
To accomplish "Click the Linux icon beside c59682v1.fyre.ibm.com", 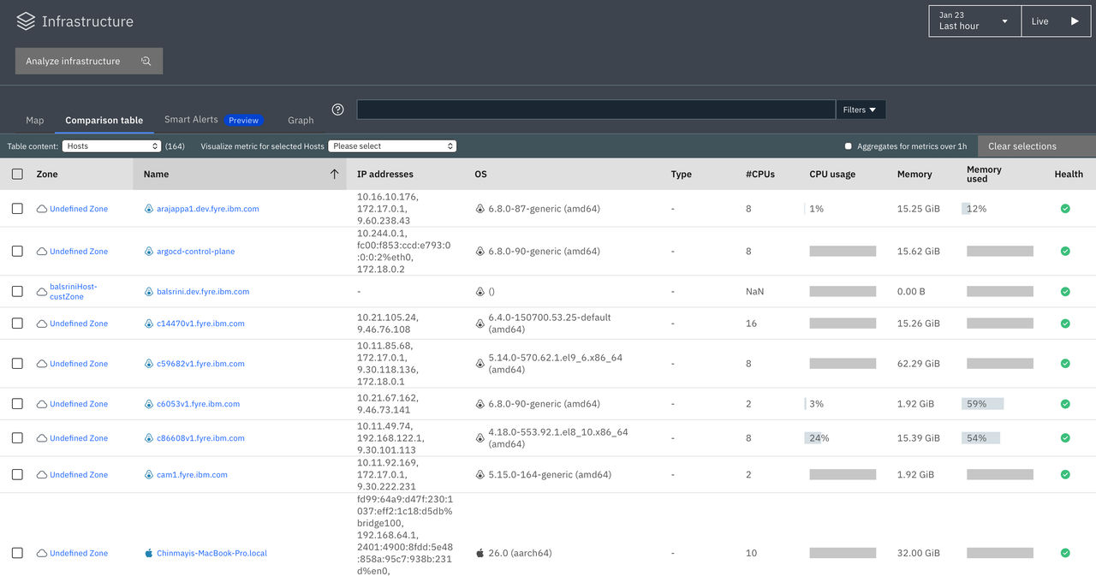I will (x=149, y=364).
